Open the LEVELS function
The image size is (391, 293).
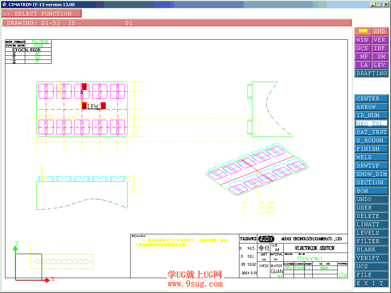(x=372, y=233)
